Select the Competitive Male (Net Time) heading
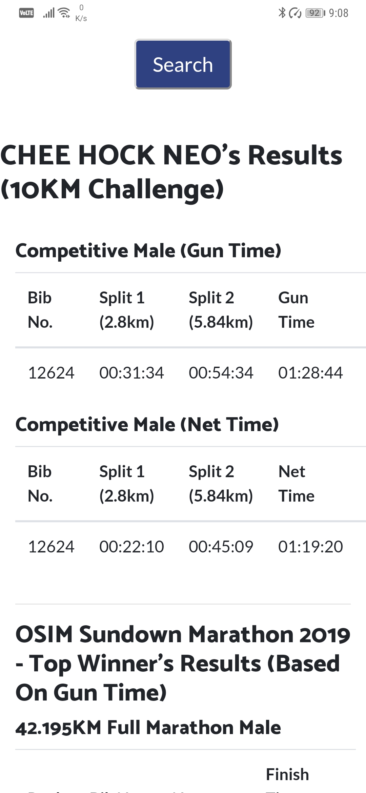This screenshot has height=793, width=366. pyautogui.click(x=147, y=425)
